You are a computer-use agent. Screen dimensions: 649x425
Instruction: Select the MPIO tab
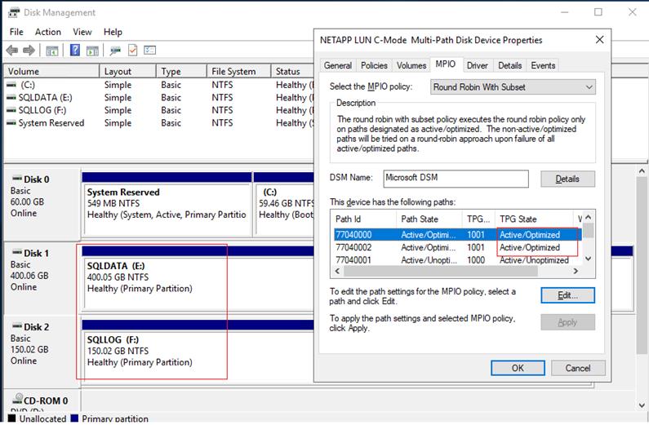[x=446, y=64]
